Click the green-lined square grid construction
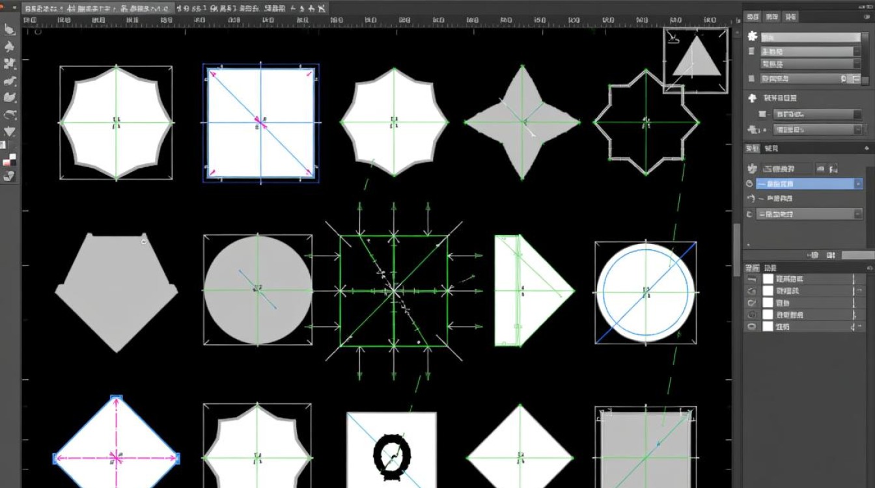Viewport: 875px width, 488px height. click(394, 291)
